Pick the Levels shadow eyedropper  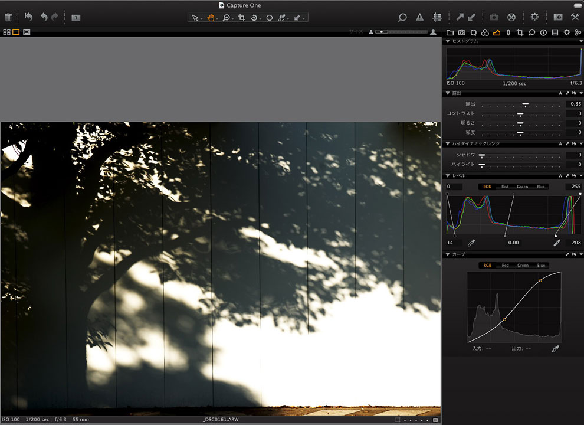tap(471, 243)
